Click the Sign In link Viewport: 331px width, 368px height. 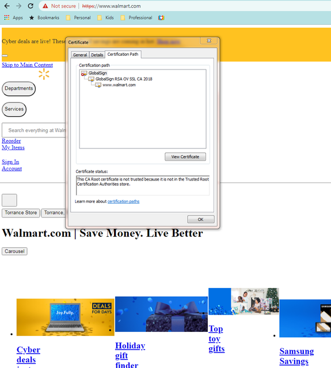tap(10, 162)
